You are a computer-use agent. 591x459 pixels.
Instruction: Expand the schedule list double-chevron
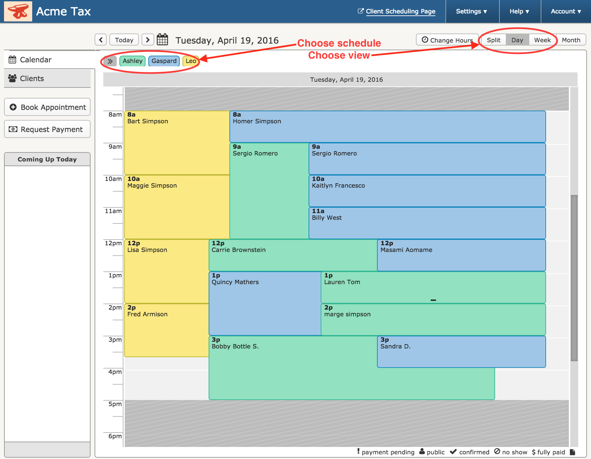point(110,61)
